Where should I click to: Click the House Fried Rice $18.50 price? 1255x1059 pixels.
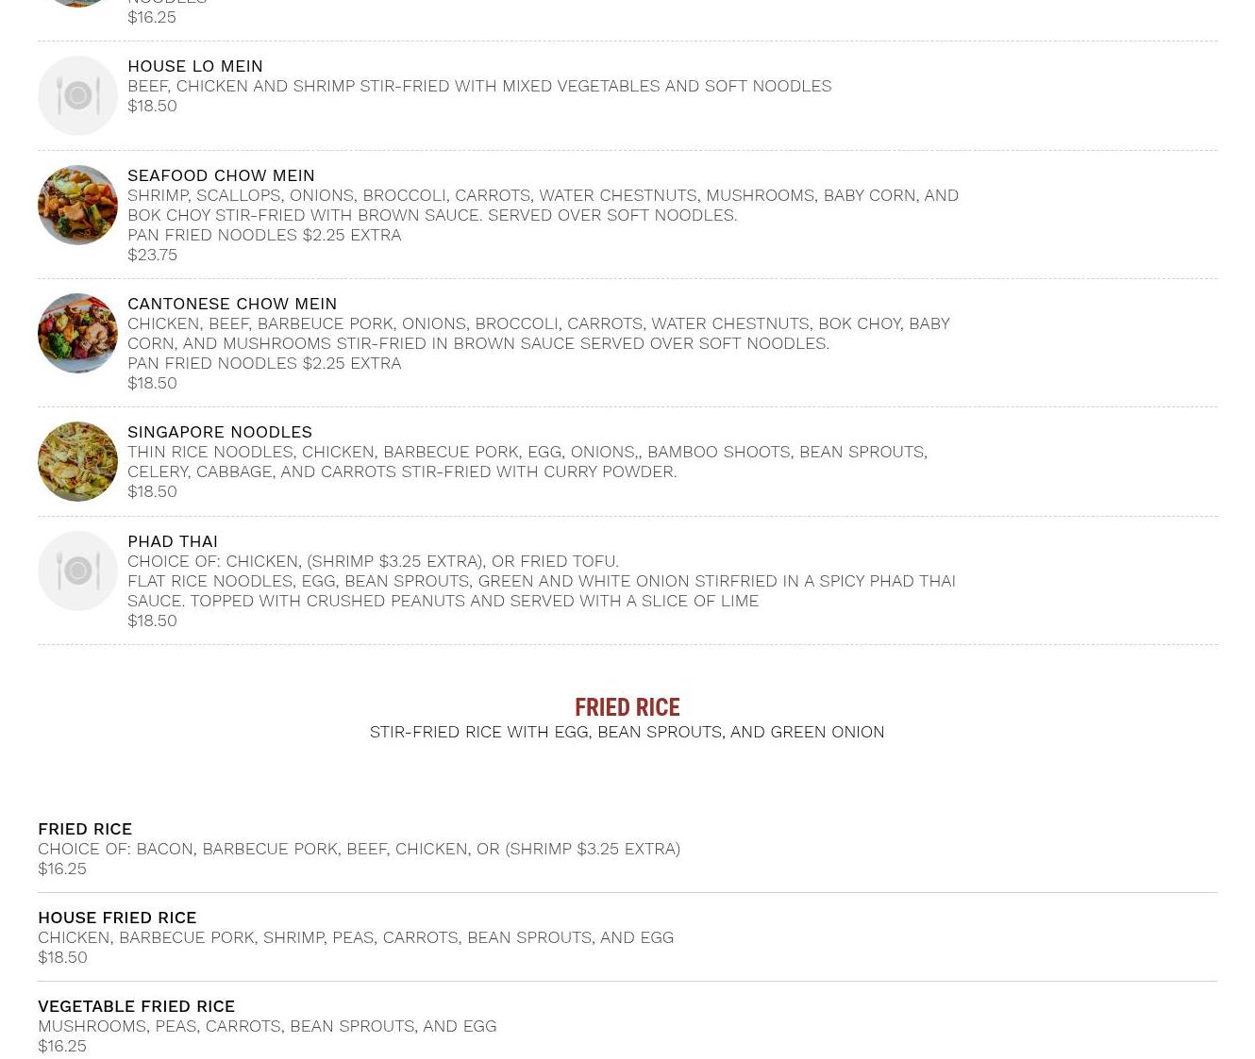[x=62, y=957]
